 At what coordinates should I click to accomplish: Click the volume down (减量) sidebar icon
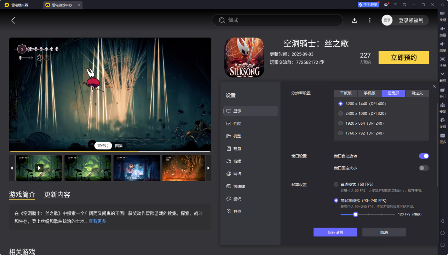pos(442,44)
